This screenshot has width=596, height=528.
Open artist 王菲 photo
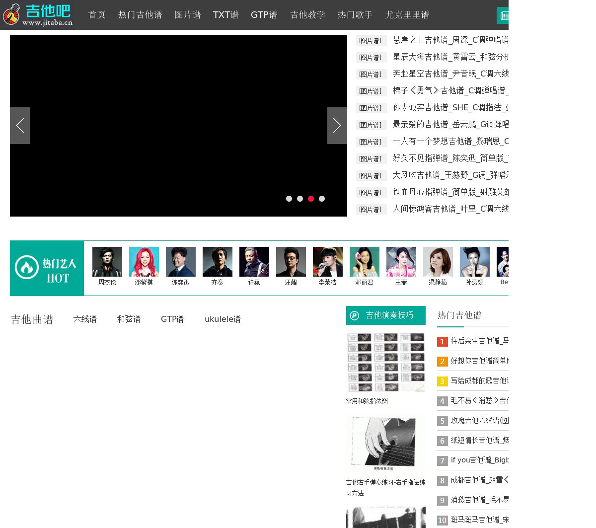click(401, 262)
